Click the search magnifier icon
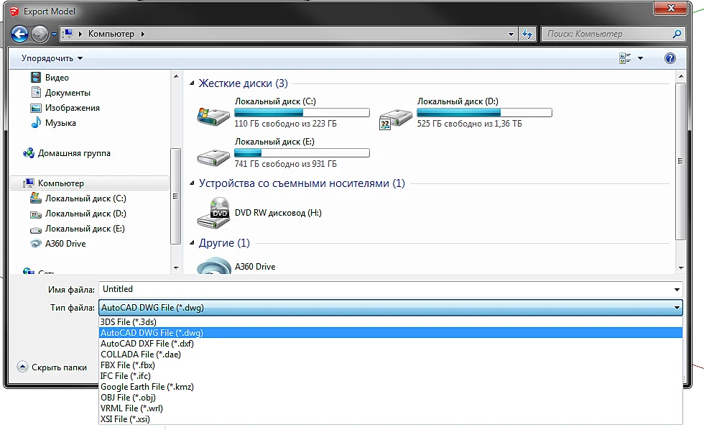704x430 pixels. pos(677,34)
